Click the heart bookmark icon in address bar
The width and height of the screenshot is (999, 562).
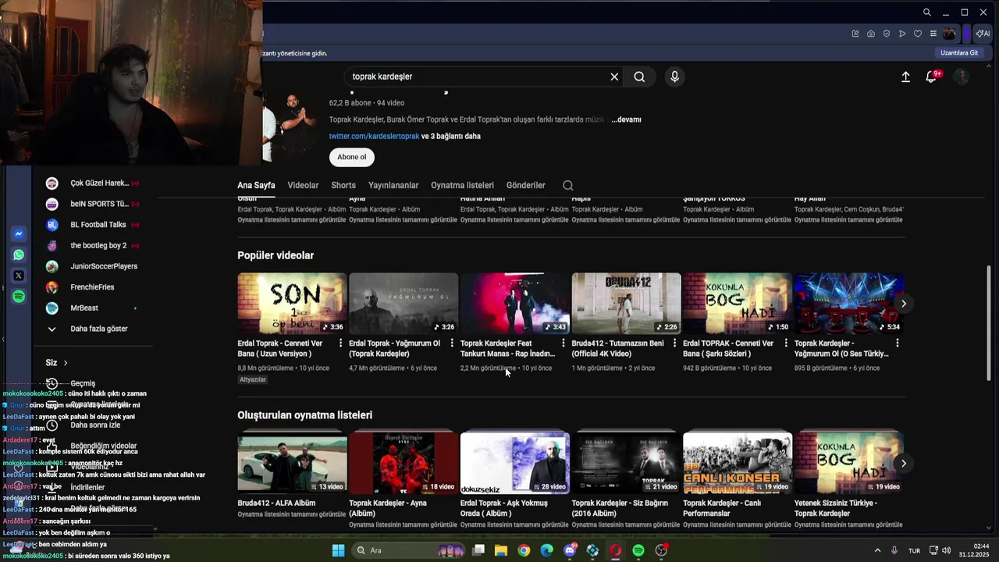[918, 34]
